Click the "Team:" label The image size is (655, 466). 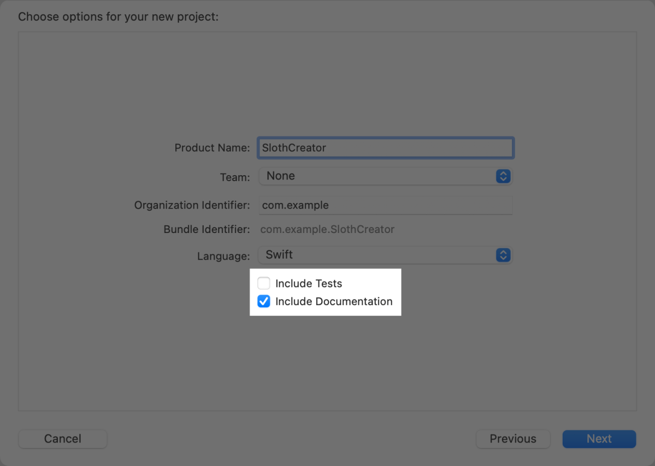235,177
